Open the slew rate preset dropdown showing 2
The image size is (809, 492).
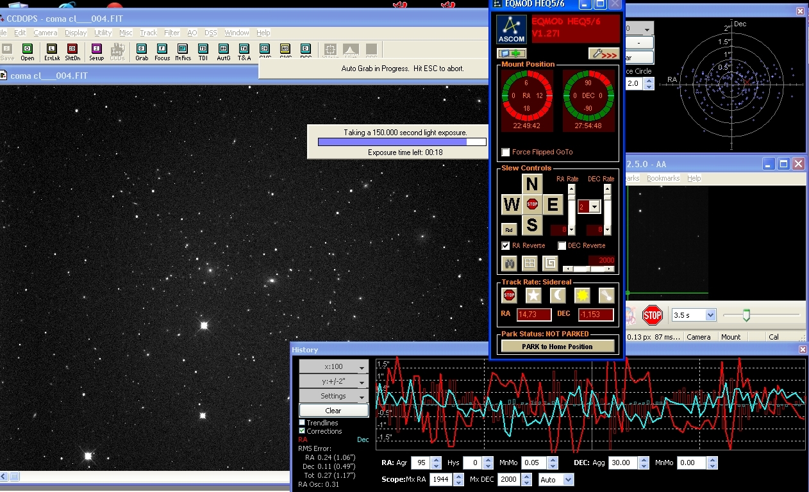(589, 206)
